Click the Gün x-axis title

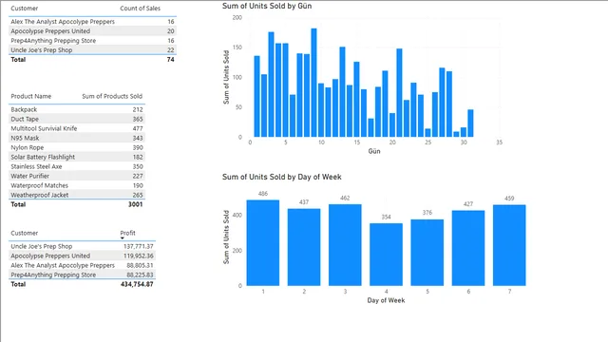(x=374, y=151)
